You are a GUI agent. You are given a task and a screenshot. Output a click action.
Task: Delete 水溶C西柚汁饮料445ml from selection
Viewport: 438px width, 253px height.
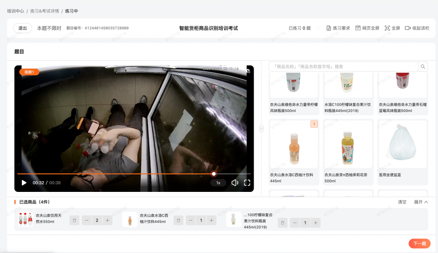pos(178,221)
